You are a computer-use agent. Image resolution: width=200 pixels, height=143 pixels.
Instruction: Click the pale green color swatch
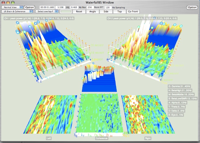(x=66, y=11)
